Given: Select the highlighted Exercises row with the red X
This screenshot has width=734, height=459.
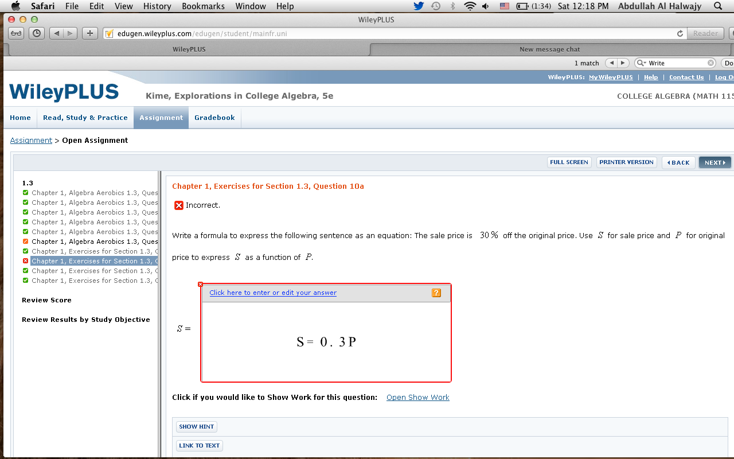Looking at the screenshot, I should pyautogui.click(x=94, y=261).
